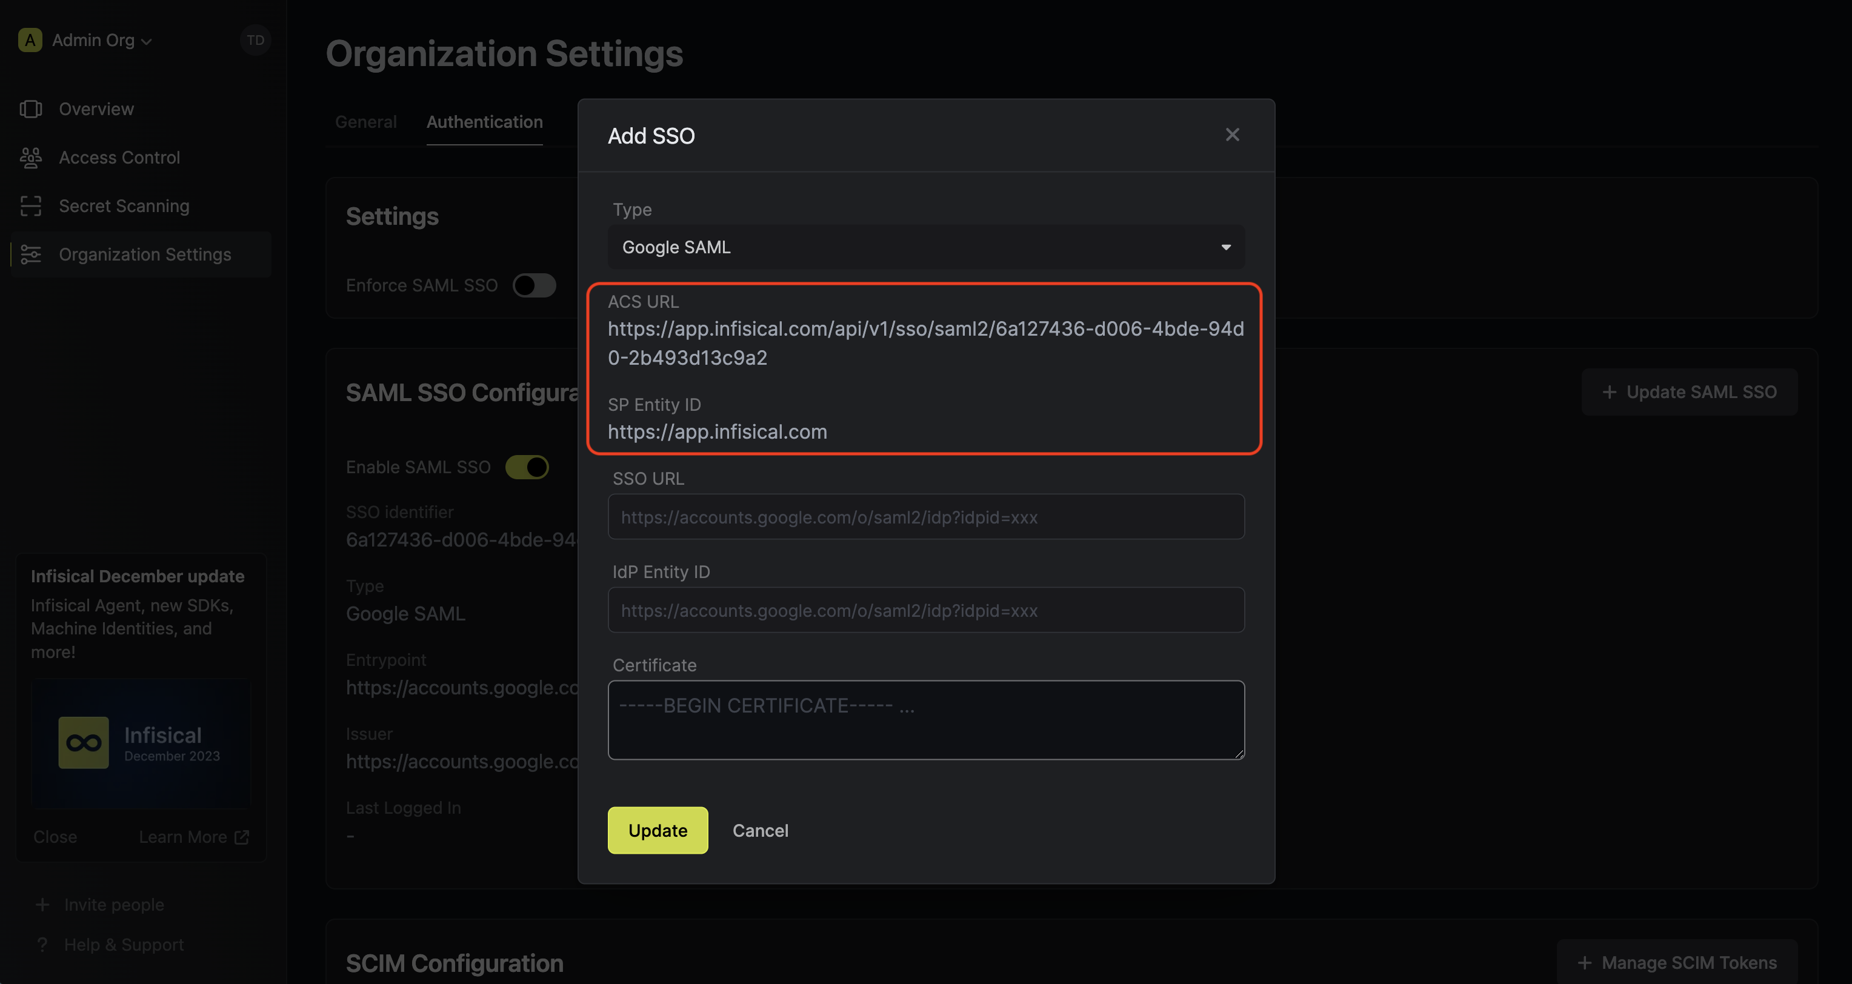Click the SP Entity ID value https://app.infisical.com

click(x=718, y=431)
